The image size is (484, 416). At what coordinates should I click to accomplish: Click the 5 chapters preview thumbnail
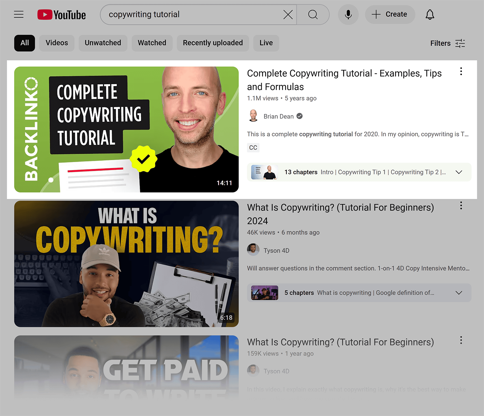(265, 293)
